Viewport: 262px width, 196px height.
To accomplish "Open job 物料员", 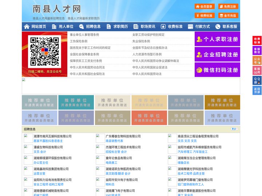I will [x=110, y=184].
